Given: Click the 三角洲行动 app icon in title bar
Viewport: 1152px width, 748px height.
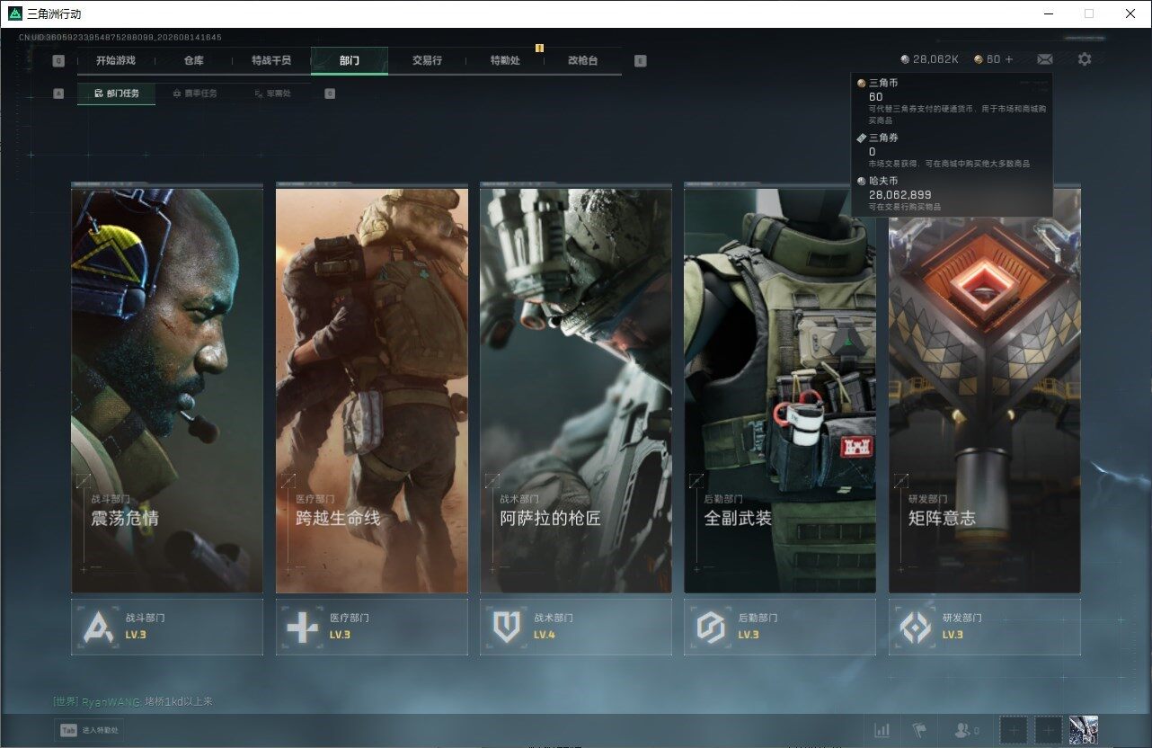Looking at the screenshot, I should pyautogui.click(x=14, y=13).
